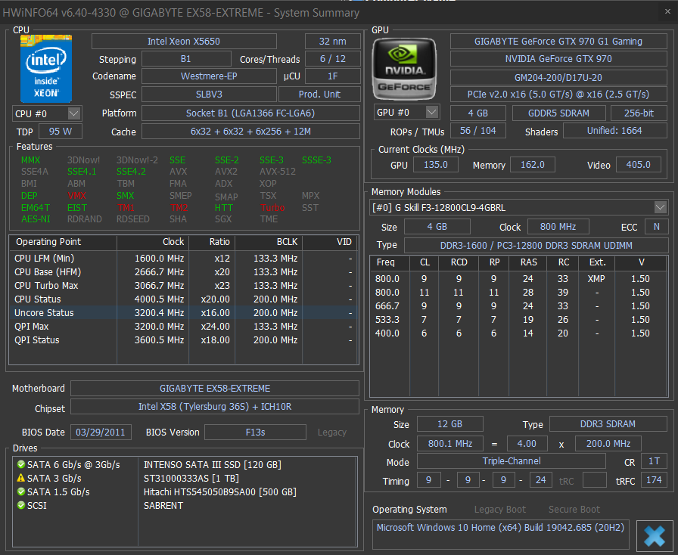The image size is (678, 555).
Task: Click the SSE4.2 feature label
Action: coord(131,172)
